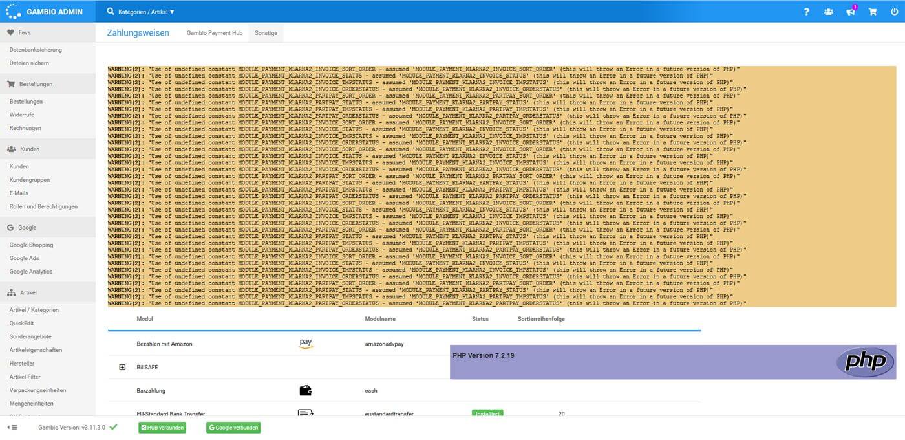
Task: Open the Bestellungen menu link
Action: click(26, 102)
